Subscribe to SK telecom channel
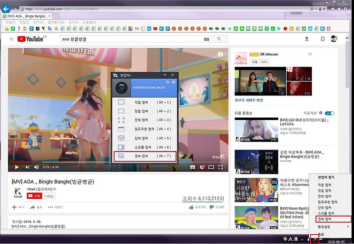Image resolution: width=354 pixels, height=244 pixels. tap(255, 62)
